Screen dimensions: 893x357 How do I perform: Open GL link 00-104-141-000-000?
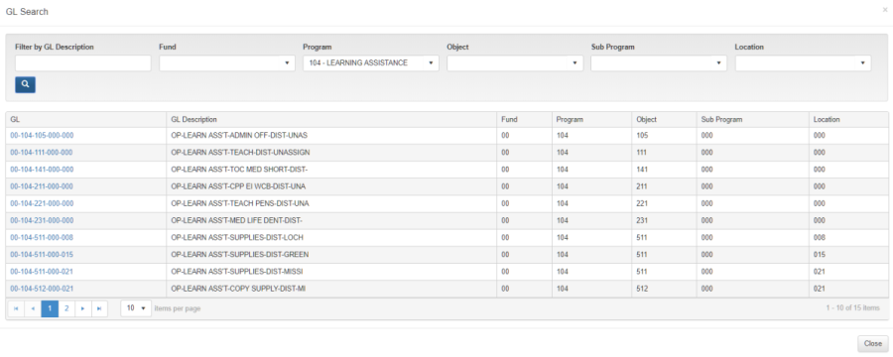pos(42,170)
